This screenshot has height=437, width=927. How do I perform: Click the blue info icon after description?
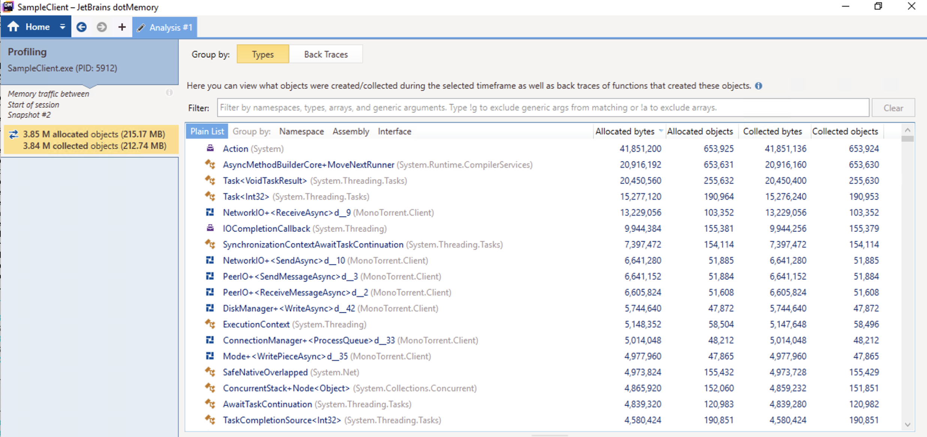[759, 86]
